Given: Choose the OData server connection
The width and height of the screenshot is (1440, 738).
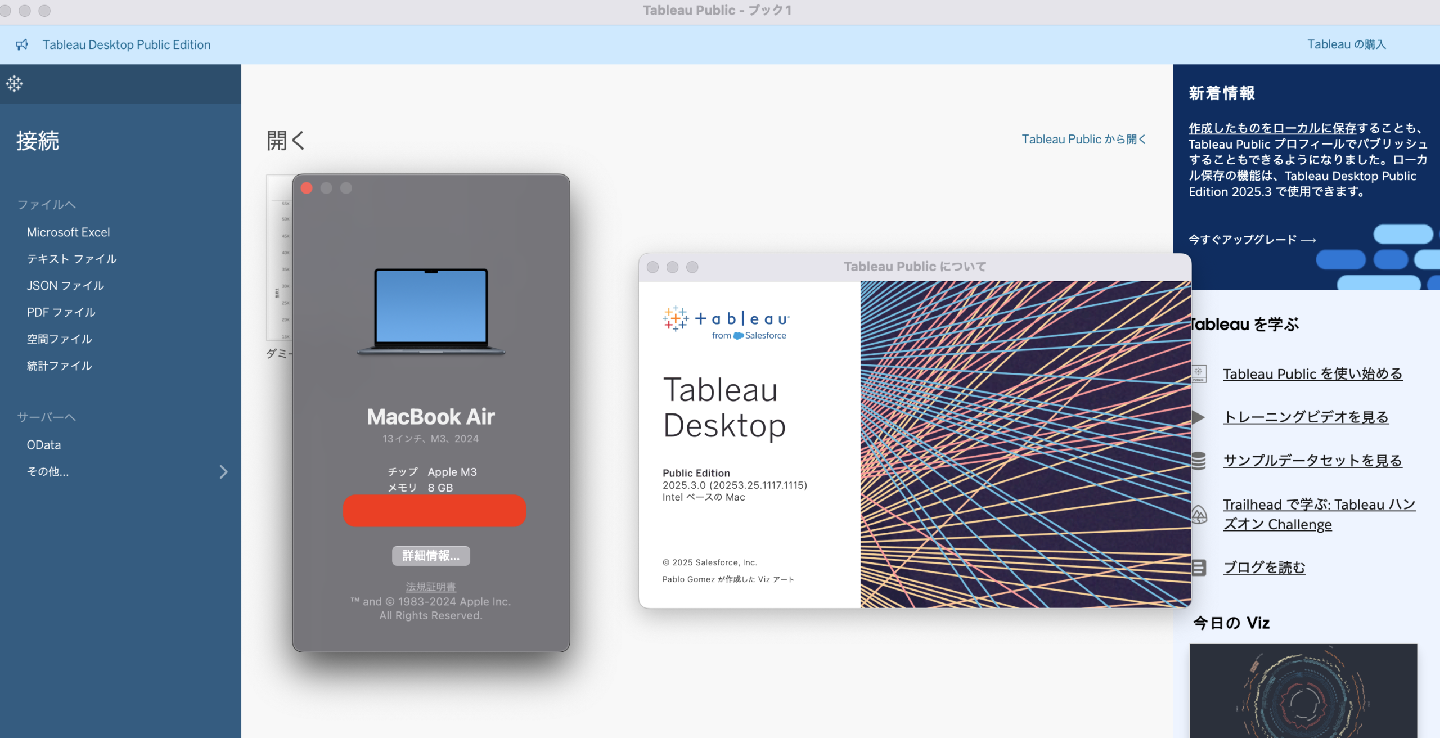Looking at the screenshot, I should (44, 445).
